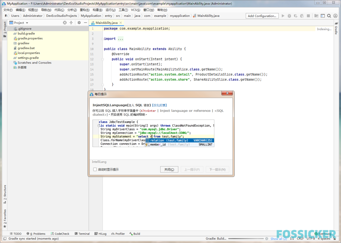Screen dimensions: 341x243
Task: Open the 1: Project side tab
Action: pyautogui.click(x=5, y=29)
